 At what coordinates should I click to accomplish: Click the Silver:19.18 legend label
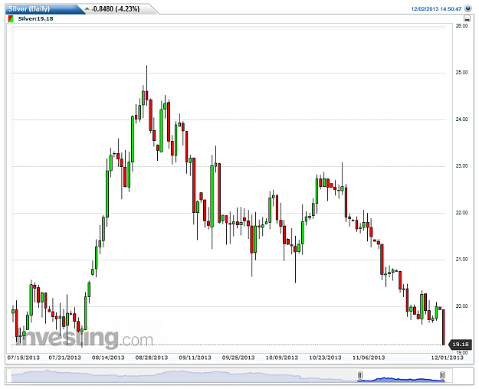(35, 19)
